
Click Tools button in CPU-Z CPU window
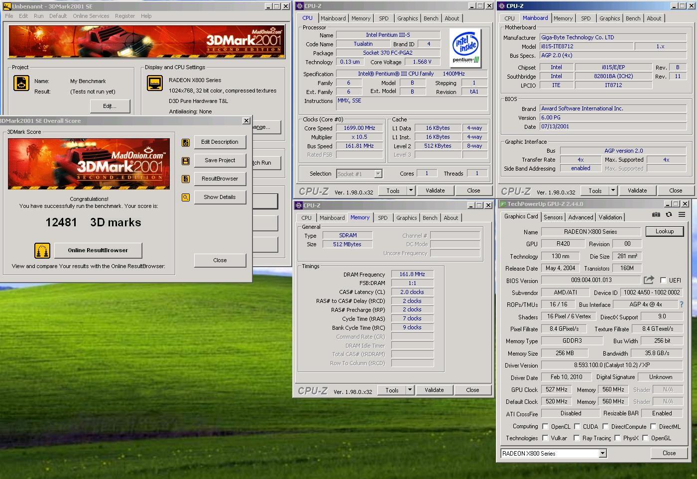393,191
